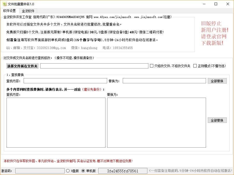
Task: Click the 激活码 label
Action: pos(6,171)
